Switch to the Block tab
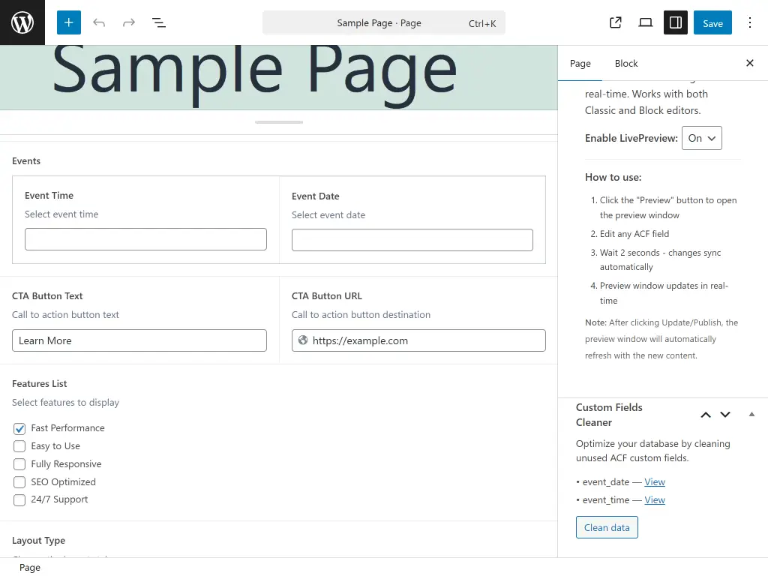The height and width of the screenshot is (576, 768). [625, 63]
